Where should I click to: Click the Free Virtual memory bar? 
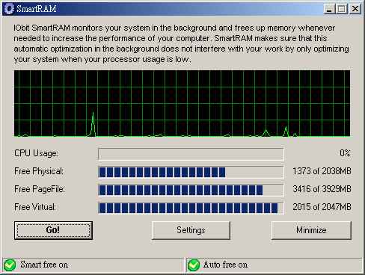191,208
